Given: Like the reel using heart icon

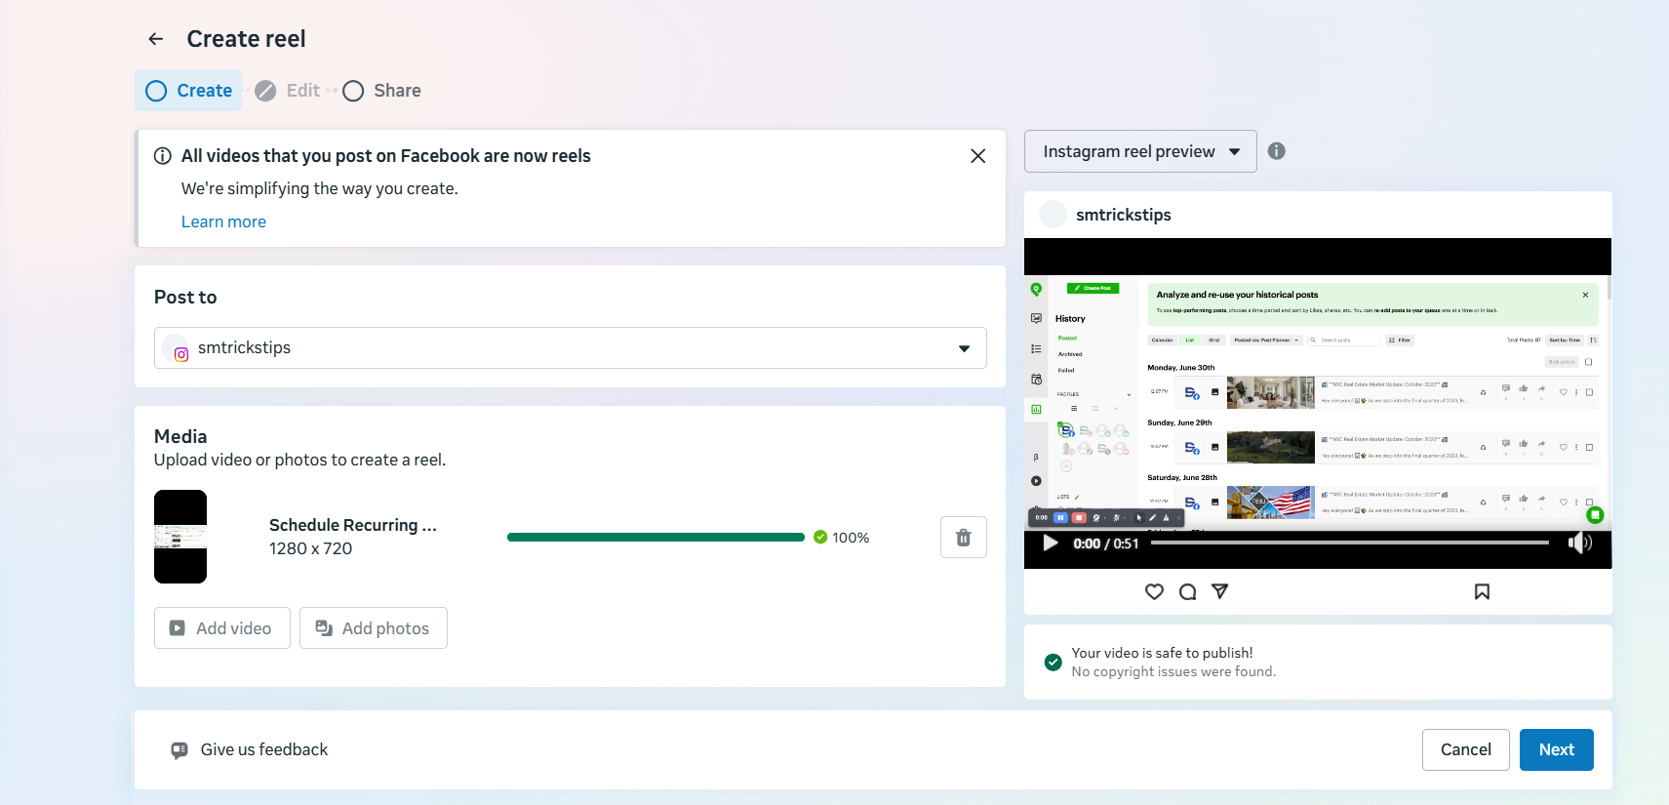Looking at the screenshot, I should [x=1154, y=591].
